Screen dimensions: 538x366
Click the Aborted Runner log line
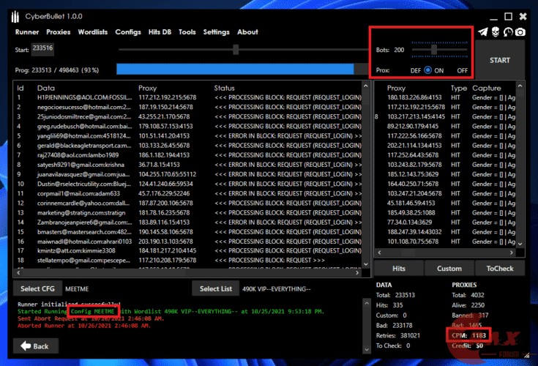point(84,326)
